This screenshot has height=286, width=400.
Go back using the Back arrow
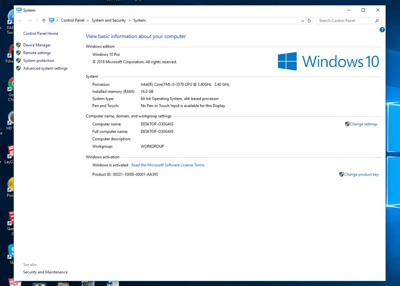[20, 21]
